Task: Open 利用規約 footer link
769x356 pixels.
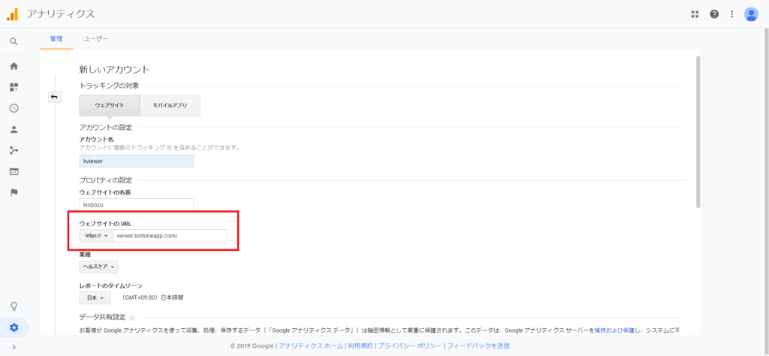Action: click(x=360, y=345)
